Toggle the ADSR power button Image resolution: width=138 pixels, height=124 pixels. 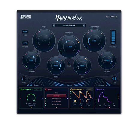[97, 89]
